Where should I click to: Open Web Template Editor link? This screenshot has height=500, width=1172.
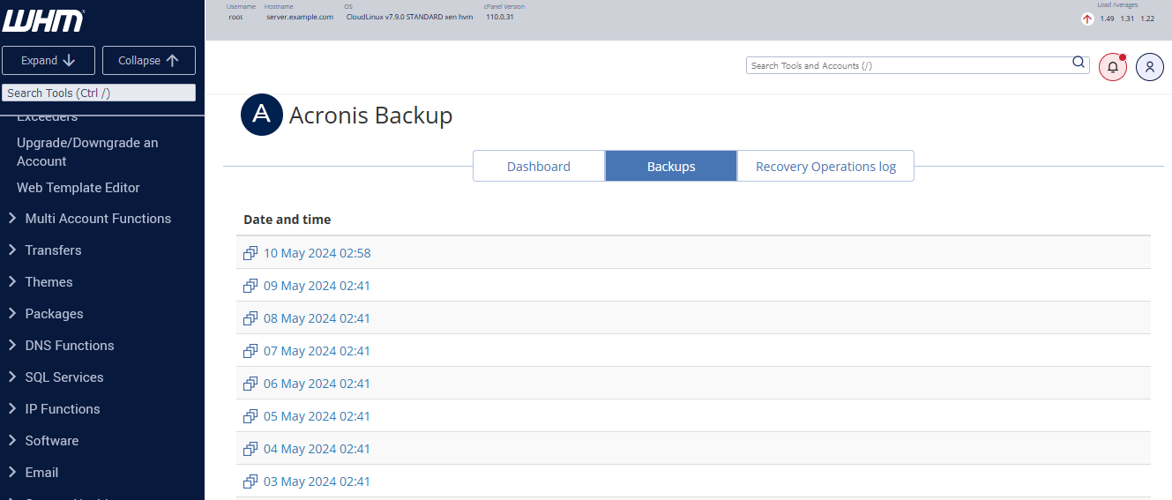tap(78, 188)
